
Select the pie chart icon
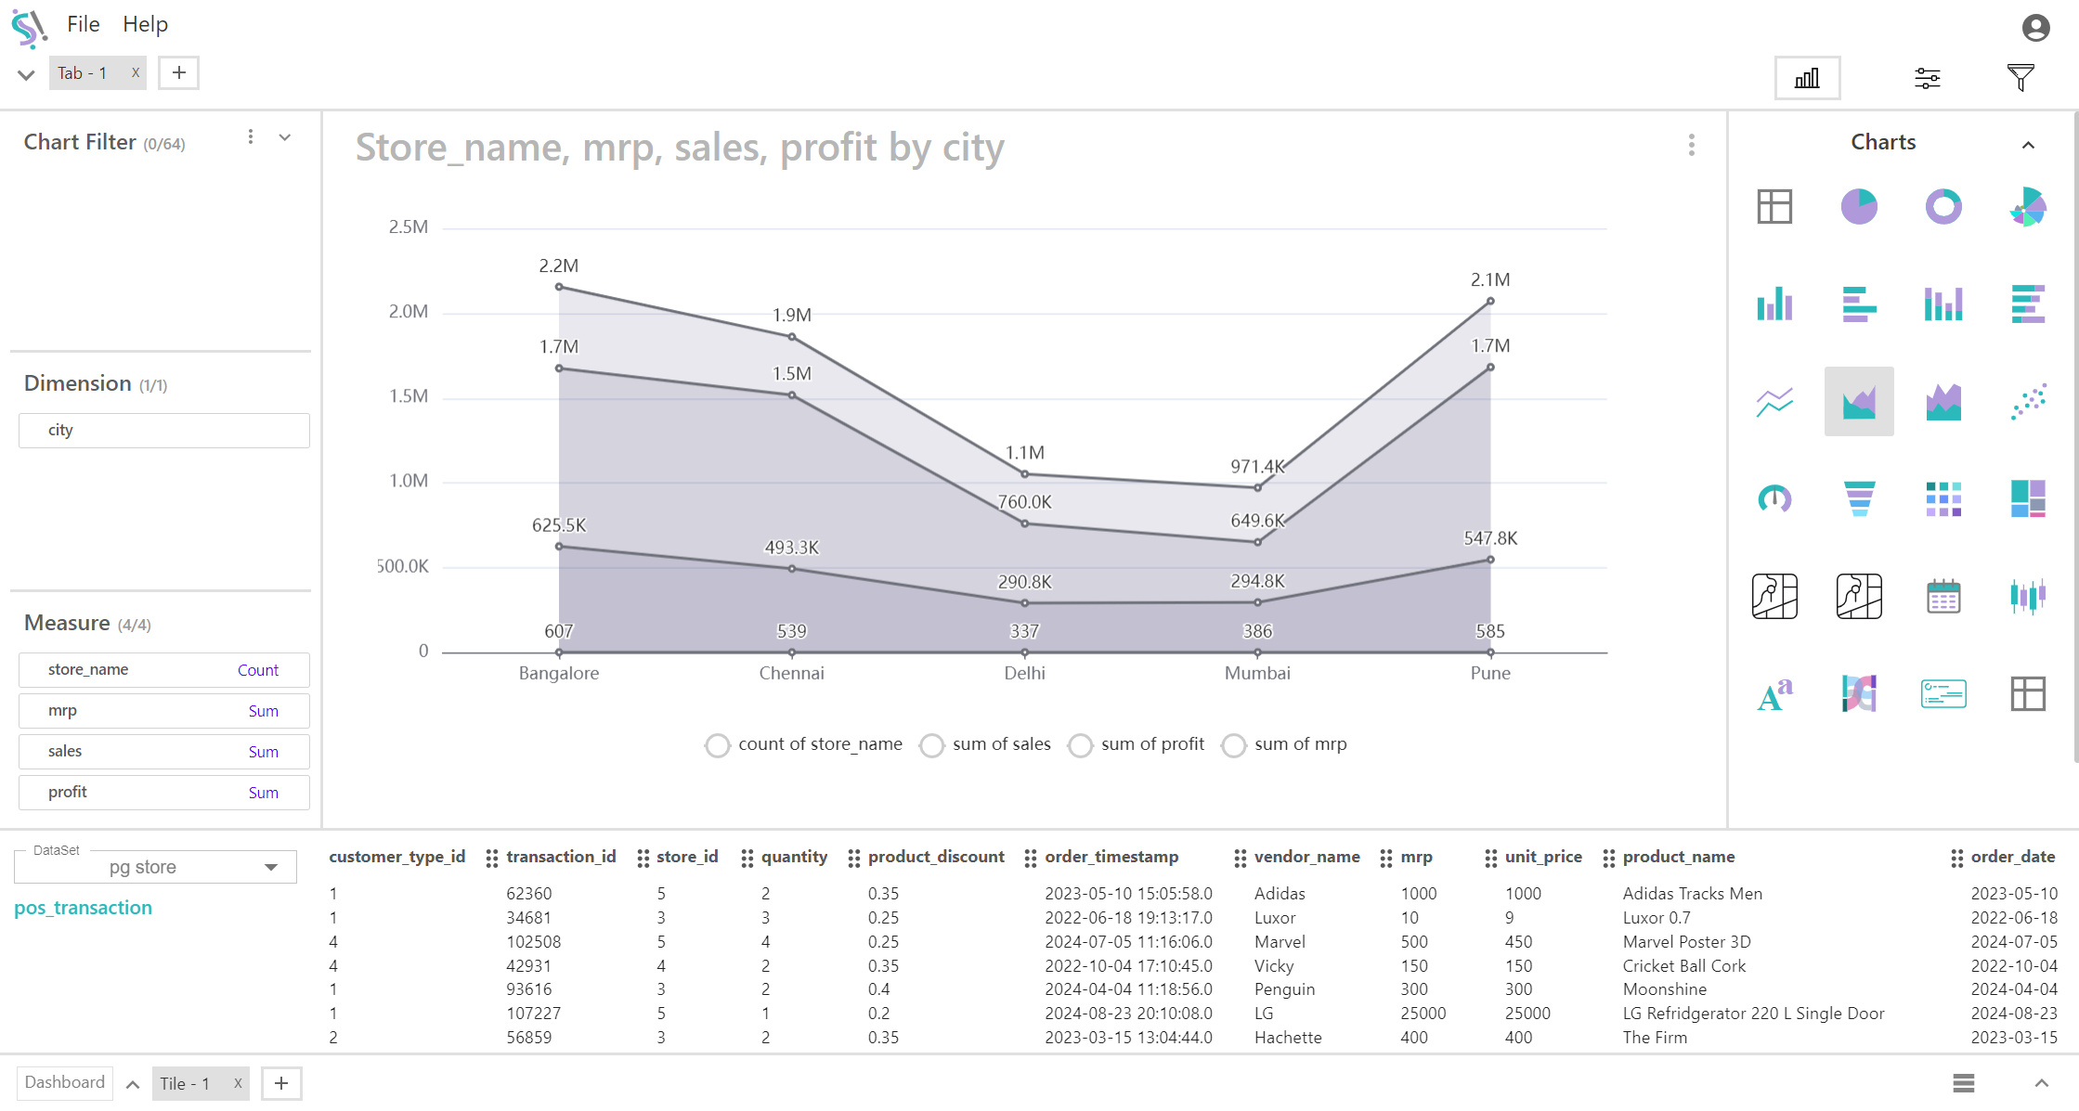click(x=1858, y=206)
